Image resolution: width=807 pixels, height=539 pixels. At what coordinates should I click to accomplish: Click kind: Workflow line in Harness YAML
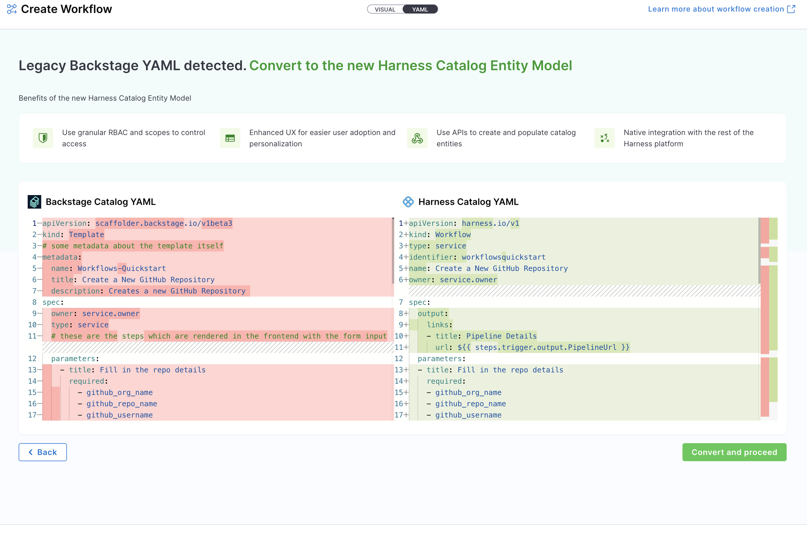440,235
